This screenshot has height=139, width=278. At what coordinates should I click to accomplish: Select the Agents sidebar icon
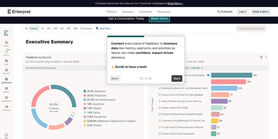[6, 88]
